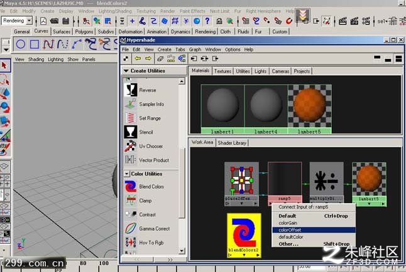Create a Contrast utility node

140,214
